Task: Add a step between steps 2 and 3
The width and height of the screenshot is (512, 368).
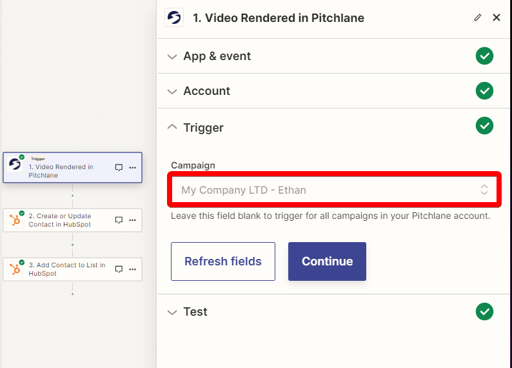Action: [72, 245]
